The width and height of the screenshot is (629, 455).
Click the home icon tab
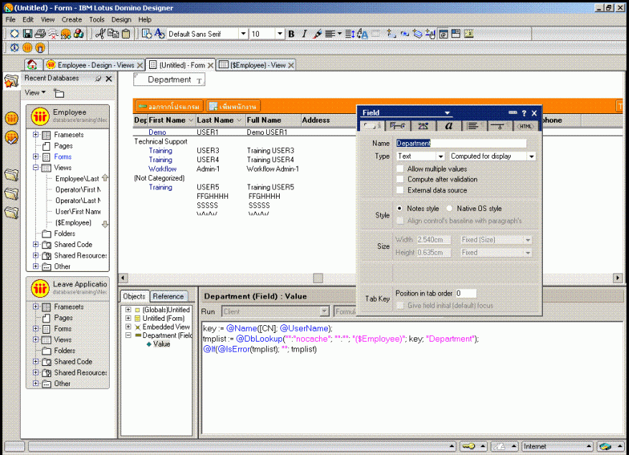click(32, 65)
